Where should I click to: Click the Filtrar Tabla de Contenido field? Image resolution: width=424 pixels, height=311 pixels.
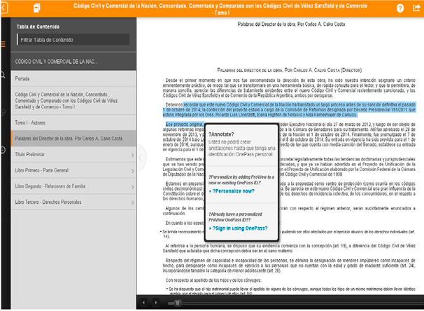pos(73,40)
